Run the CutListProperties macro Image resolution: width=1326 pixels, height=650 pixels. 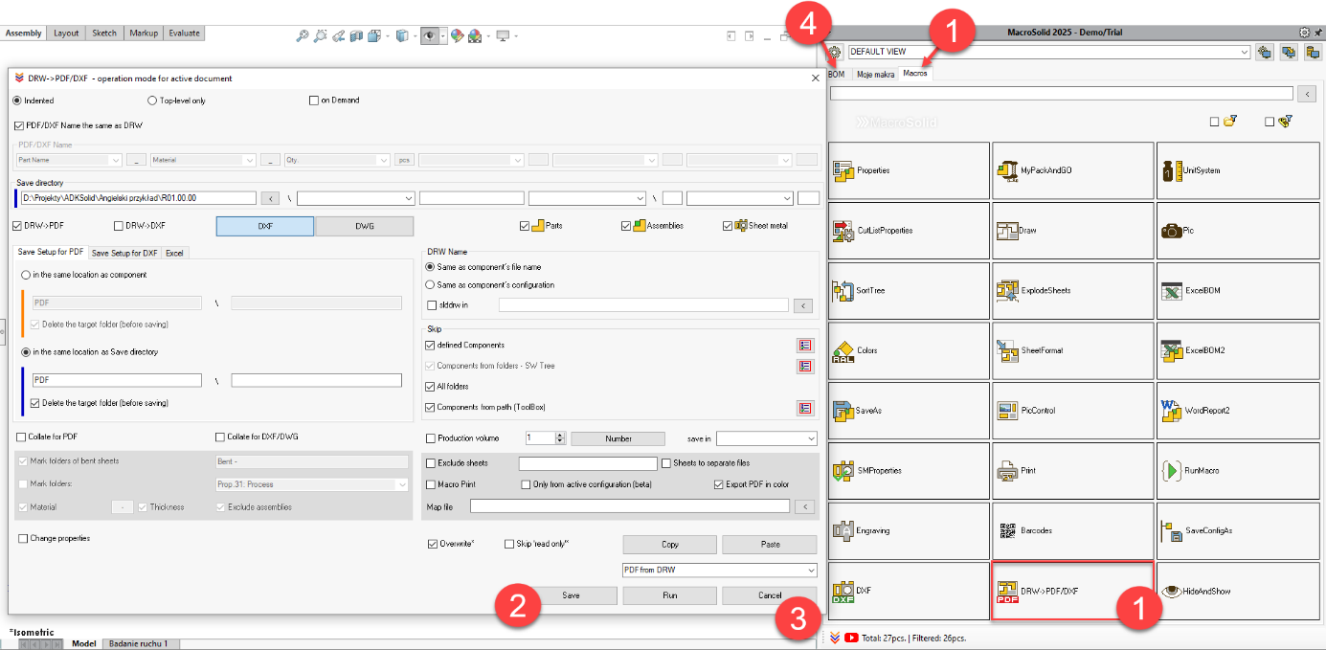[x=908, y=231]
